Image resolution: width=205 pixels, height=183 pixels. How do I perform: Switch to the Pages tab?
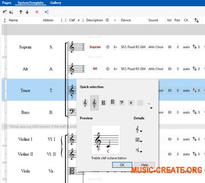tap(6, 3)
